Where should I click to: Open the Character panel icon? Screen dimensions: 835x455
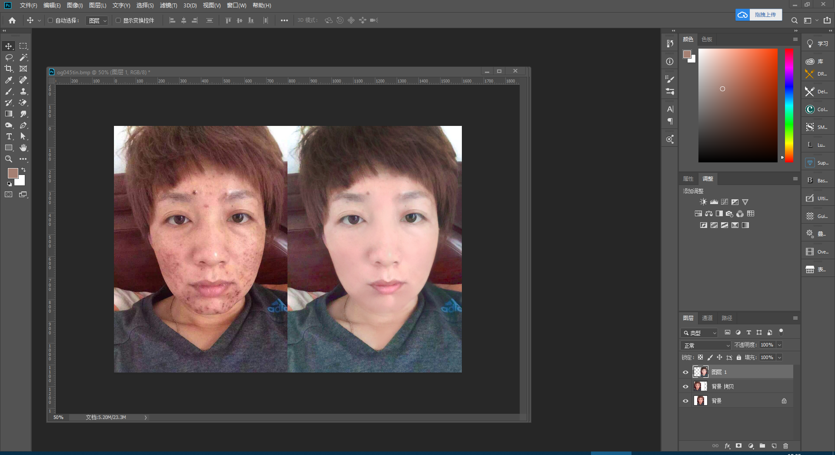[x=670, y=109]
